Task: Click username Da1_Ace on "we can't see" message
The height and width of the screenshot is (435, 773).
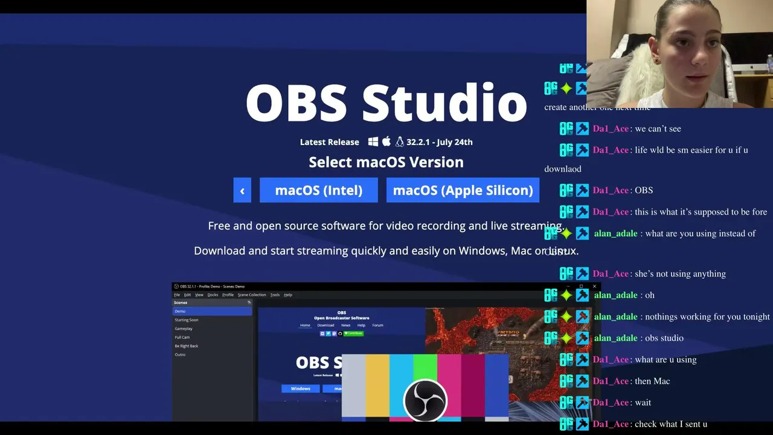Action: (611, 129)
